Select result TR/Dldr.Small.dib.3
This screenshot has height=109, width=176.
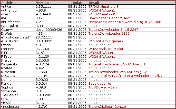[103, 6]
